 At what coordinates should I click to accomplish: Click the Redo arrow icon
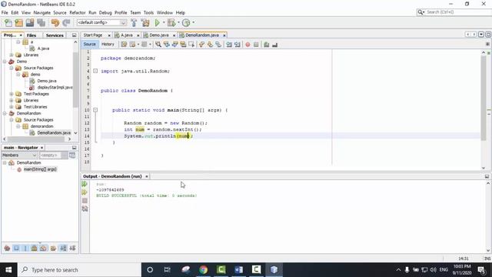[x=66, y=22]
